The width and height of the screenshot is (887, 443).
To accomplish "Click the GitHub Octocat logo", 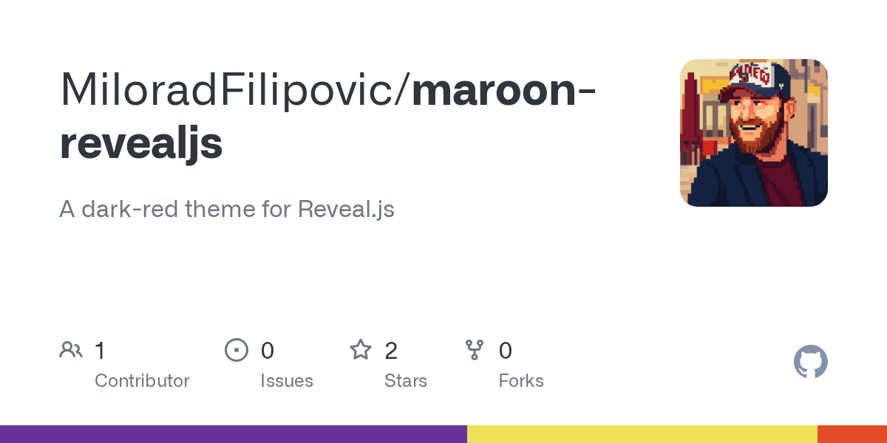I will [x=811, y=362].
